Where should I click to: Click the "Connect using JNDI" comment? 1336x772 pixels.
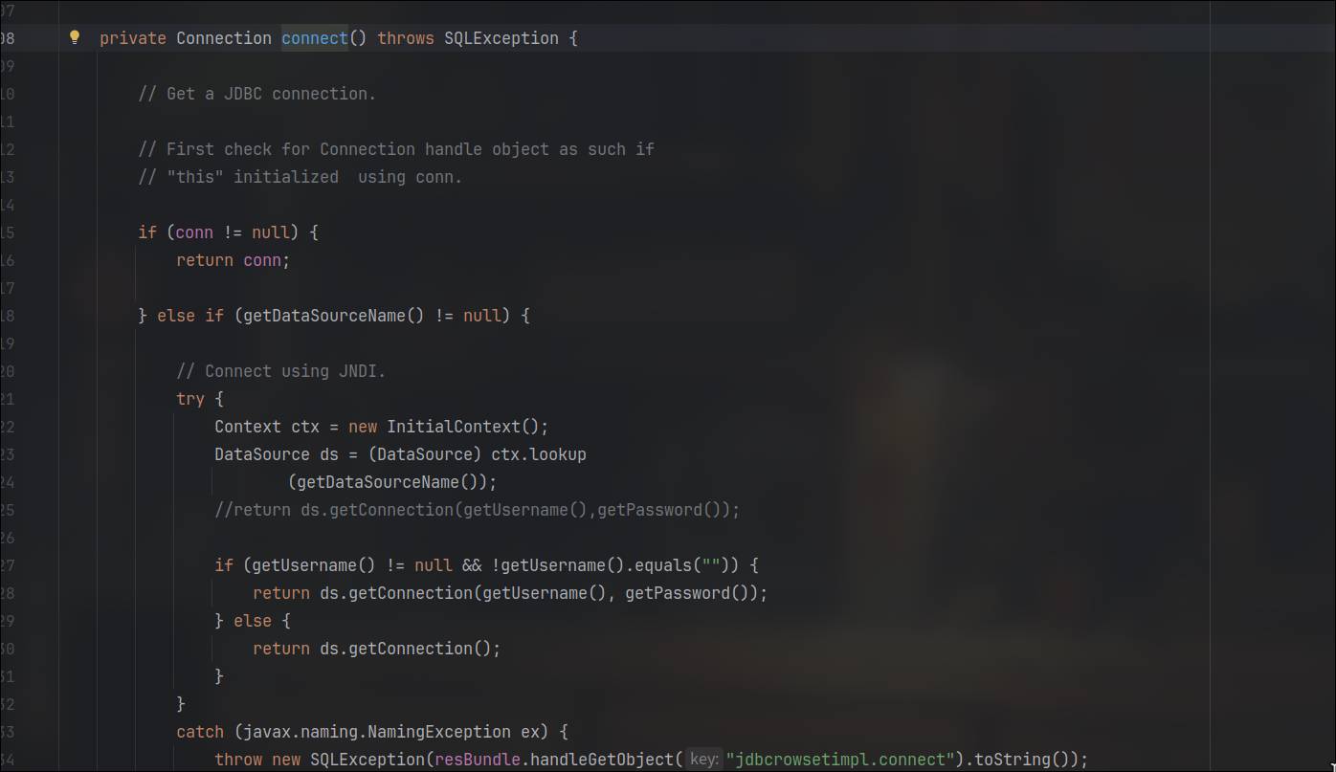tap(280, 371)
